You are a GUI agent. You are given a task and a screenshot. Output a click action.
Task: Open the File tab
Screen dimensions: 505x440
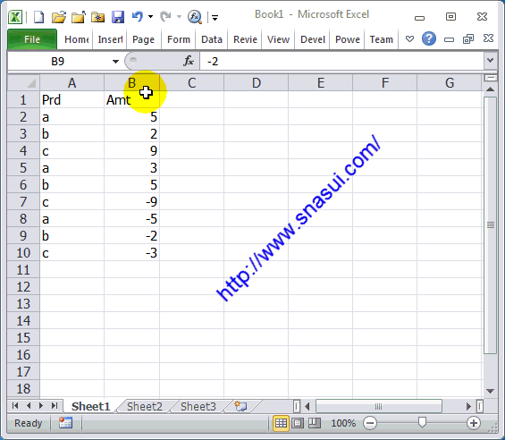pyautogui.click(x=32, y=39)
